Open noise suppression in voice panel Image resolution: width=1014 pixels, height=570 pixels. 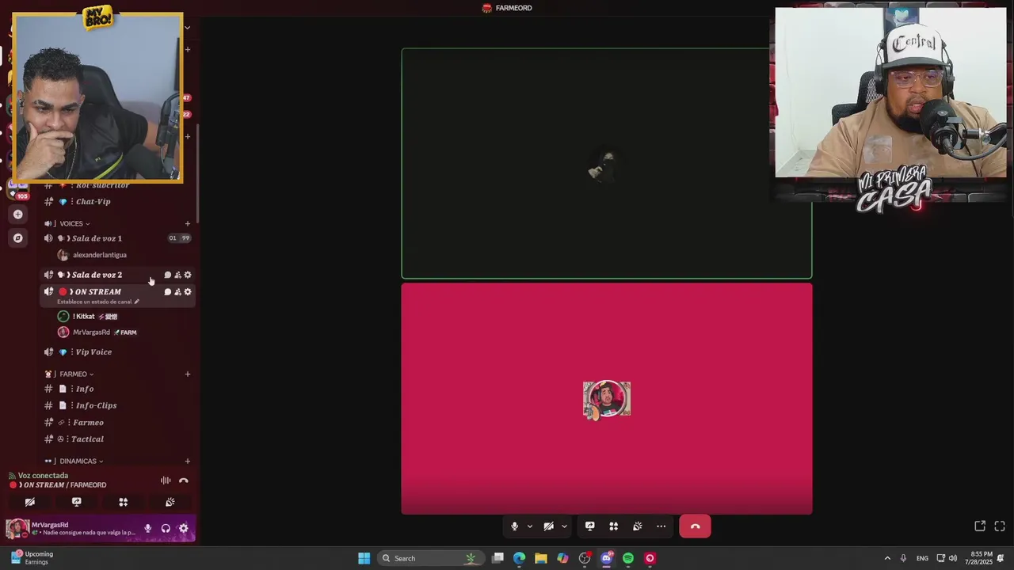point(166,481)
